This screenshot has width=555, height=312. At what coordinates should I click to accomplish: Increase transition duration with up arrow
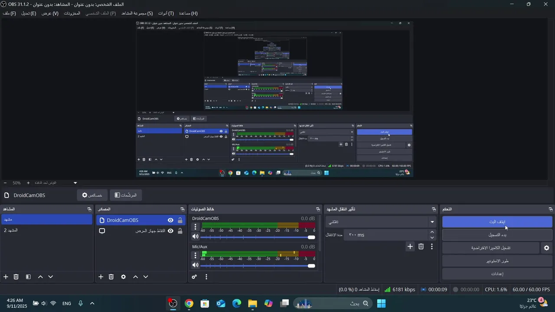(x=432, y=232)
